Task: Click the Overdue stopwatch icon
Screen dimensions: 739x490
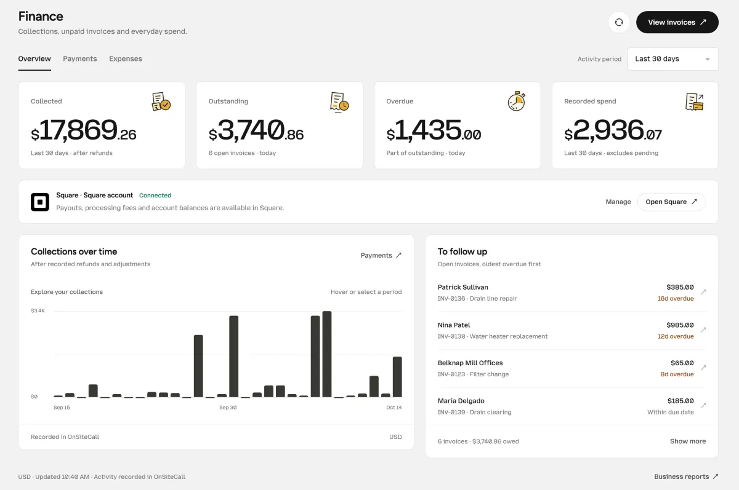Action: click(517, 101)
